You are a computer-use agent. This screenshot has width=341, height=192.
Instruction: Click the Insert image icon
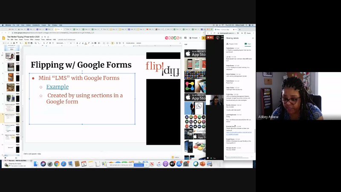click(x=31, y=43)
